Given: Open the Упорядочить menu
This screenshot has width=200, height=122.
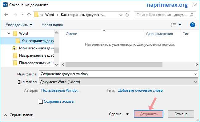Looking at the screenshot, I should (19, 25).
